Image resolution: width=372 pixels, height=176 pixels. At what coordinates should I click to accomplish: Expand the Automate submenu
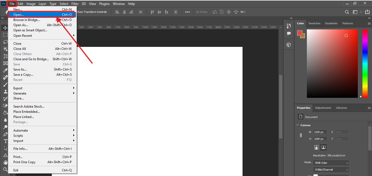pyautogui.click(x=43, y=130)
